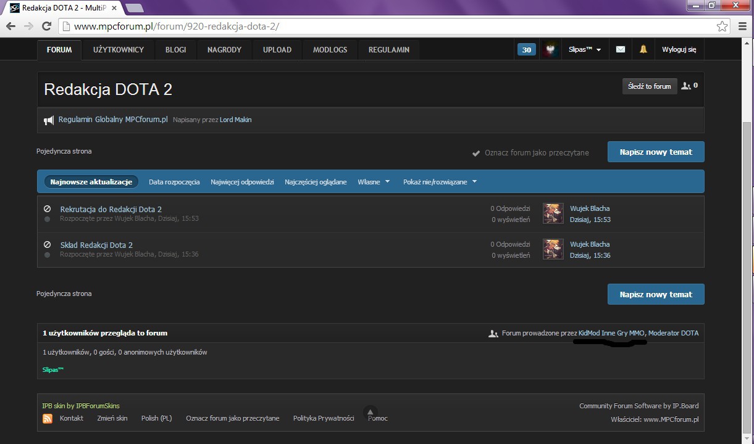Open last post link Dzisiaj, 15:36
This screenshot has height=444, width=754.
(x=590, y=255)
